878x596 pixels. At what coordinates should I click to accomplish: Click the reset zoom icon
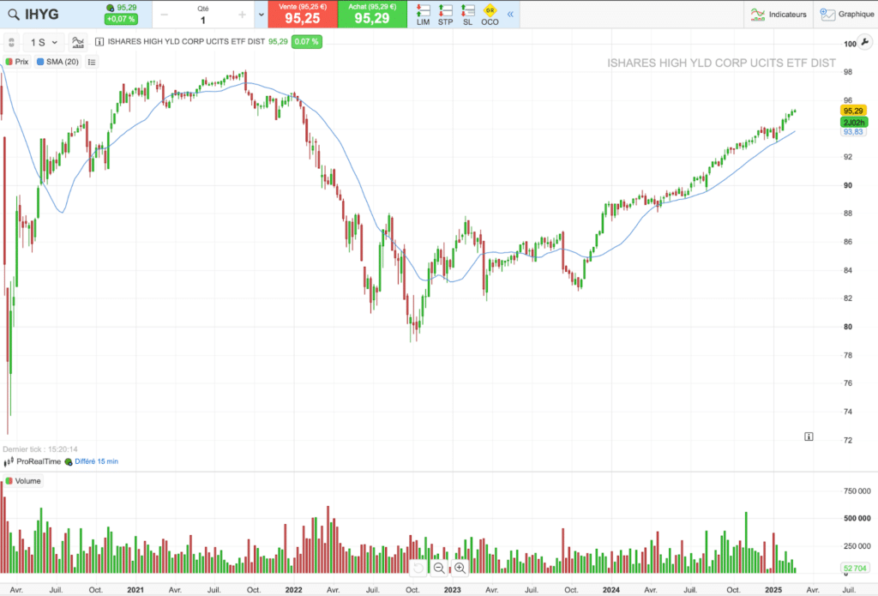tap(418, 568)
